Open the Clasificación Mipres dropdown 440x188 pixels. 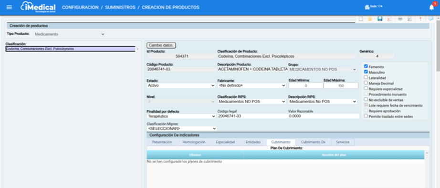[182, 128]
